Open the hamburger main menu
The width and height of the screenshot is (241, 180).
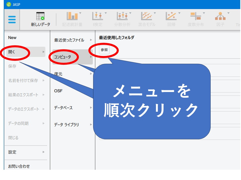click(12, 19)
